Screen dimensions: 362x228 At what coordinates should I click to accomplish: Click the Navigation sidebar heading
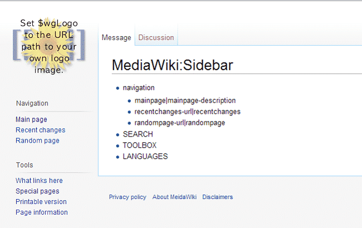tap(32, 103)
